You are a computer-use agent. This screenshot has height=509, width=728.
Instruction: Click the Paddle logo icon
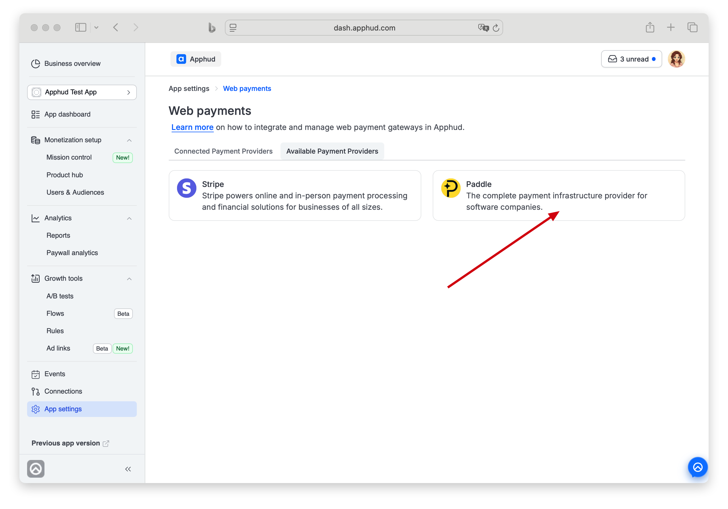tap(451, 188)
